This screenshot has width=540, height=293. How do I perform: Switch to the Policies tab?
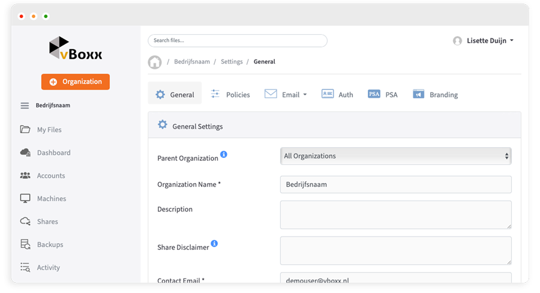(x=230, y=94)
